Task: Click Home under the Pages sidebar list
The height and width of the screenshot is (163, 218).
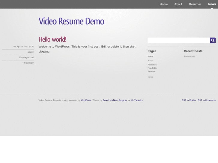Action: pyautogui.click(x=150, y=57)
